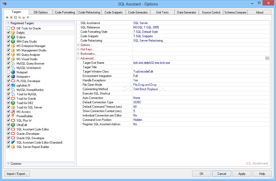Click the Apply button
Viewport: 276px width, 181px height.
(x=242, y=174)
